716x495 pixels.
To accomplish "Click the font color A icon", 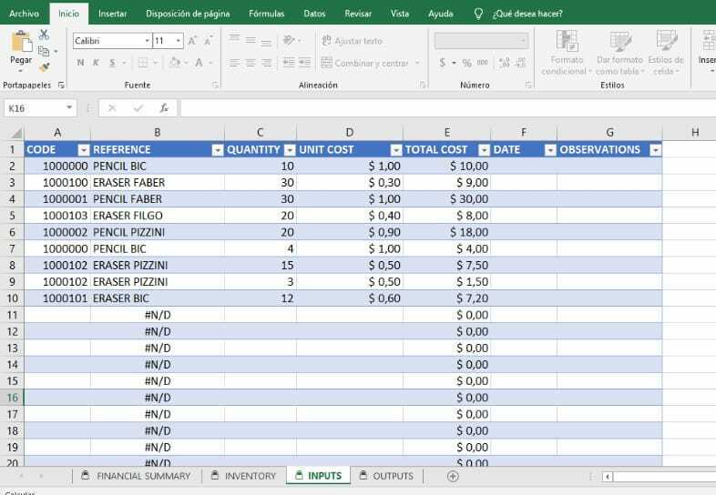I will point(199,63).
